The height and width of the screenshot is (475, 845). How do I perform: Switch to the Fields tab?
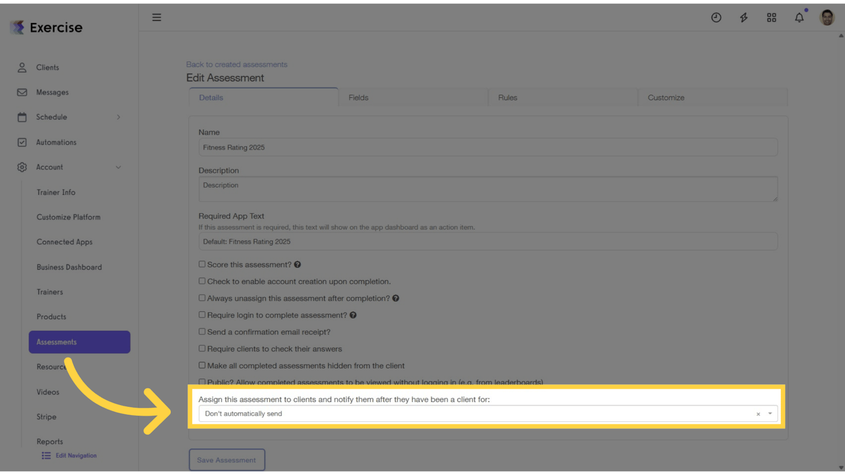pyautogui.click(x=358, y=97)
